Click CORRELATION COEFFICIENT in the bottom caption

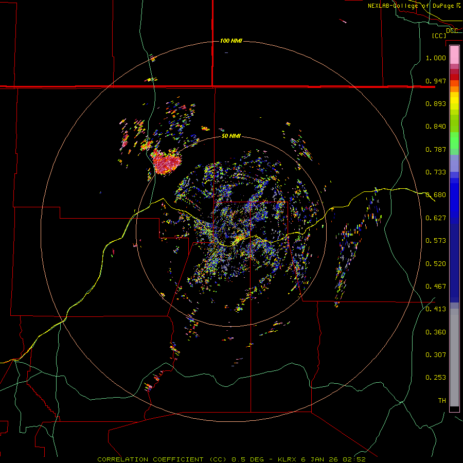pyautogui.click(x=150, y=459)
